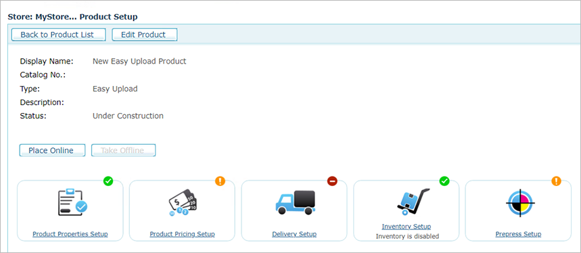Go back to the Product List
The width and height of the screenshot is (581, 253).
pos(59,34)
